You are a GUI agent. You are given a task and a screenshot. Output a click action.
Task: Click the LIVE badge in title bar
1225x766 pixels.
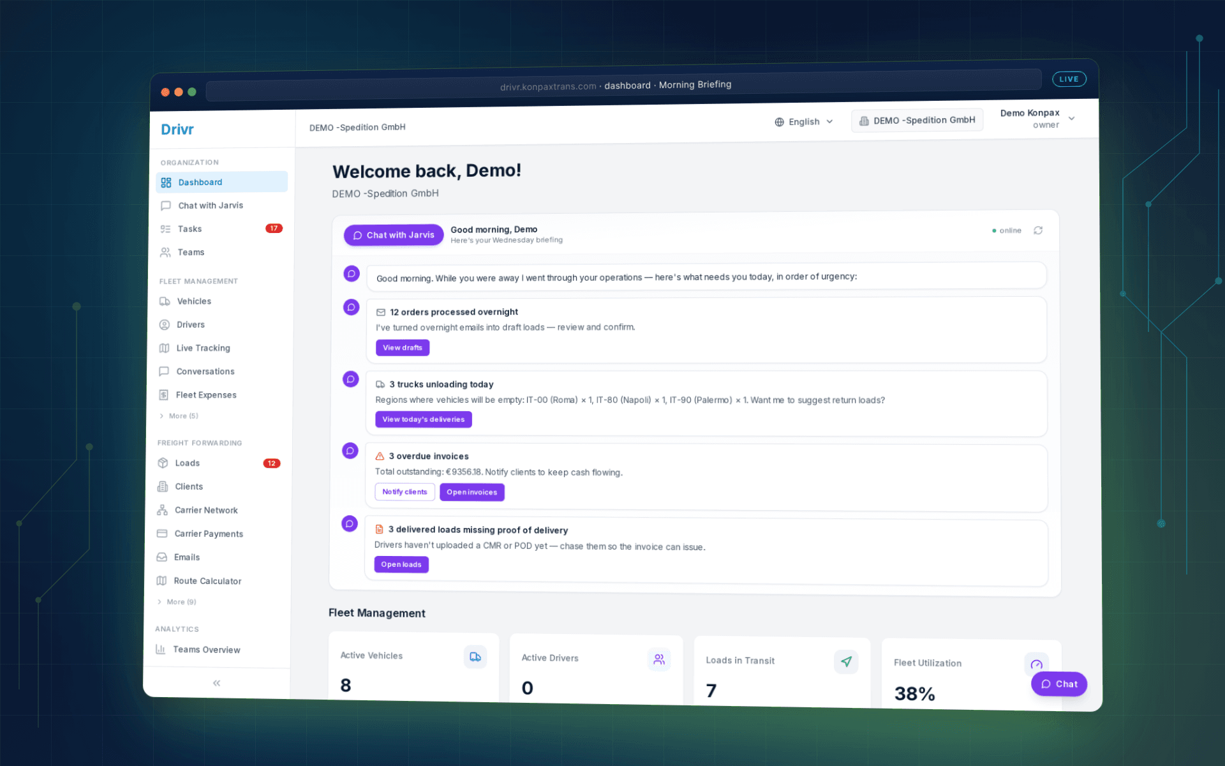click(1069, 79)
